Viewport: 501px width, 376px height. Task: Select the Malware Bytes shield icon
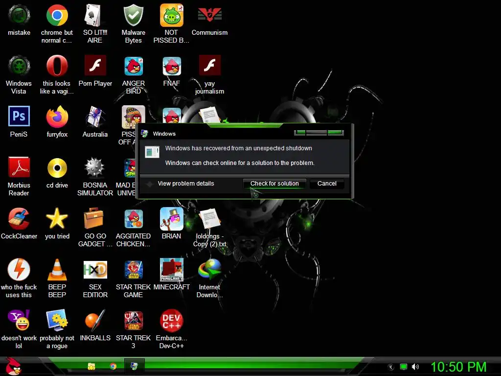click(133, 15)
